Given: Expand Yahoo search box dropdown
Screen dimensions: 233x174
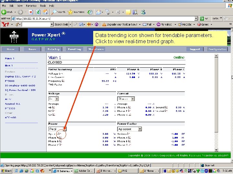Looking at the screenshot, I should [x=52, y=24].
